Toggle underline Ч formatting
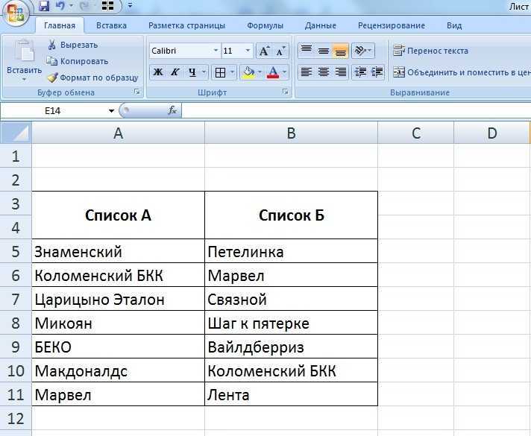The width and height of the screenshot is (531, 436). (x=192, y=72)
